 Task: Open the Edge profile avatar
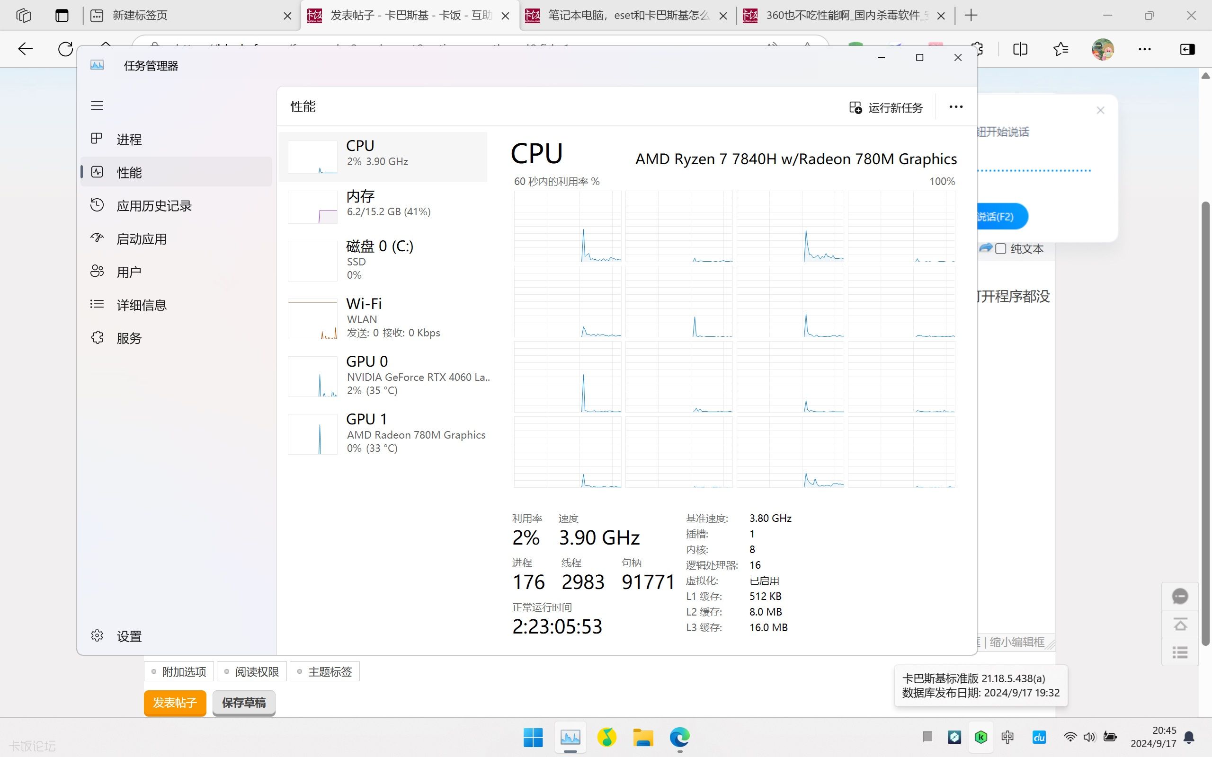pyautogui.click(x=1102, y=49)
